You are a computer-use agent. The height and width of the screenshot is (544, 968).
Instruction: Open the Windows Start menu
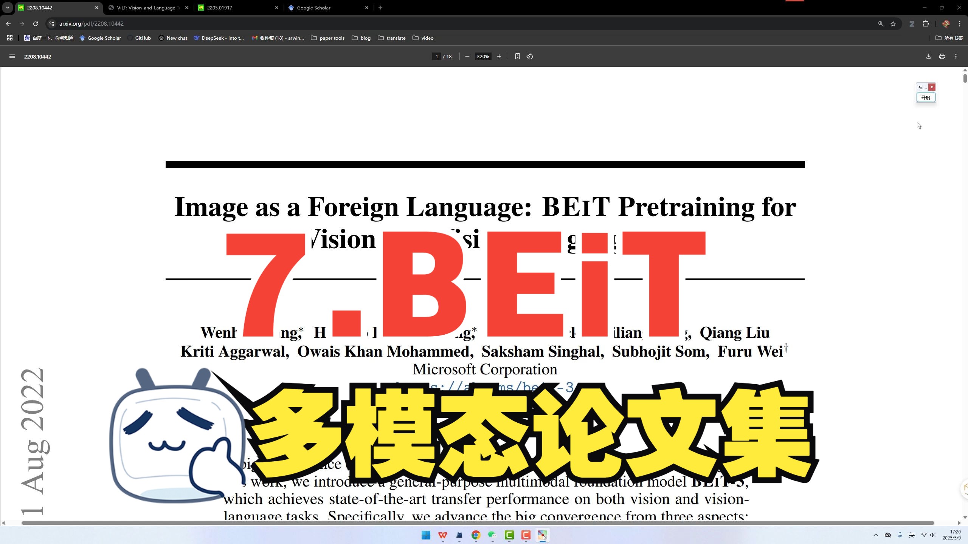[426, 535]
